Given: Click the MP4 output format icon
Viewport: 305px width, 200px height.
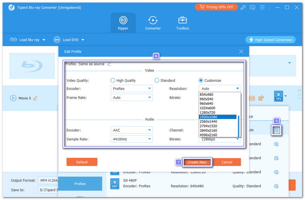Looking at the screenshot, I should pos(278,96).
